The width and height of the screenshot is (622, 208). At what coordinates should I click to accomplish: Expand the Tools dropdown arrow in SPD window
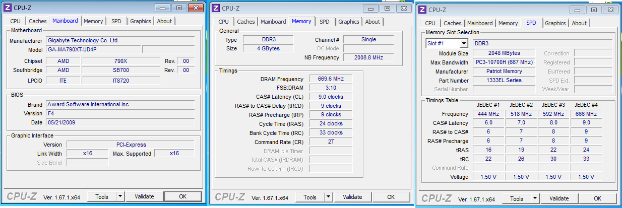coord(535,198)
